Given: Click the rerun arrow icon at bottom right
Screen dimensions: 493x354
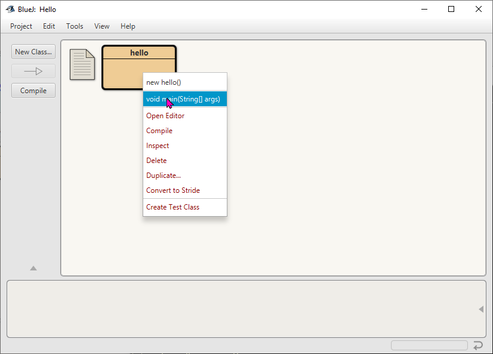Looking at the screenshot, I should point(477,346).
